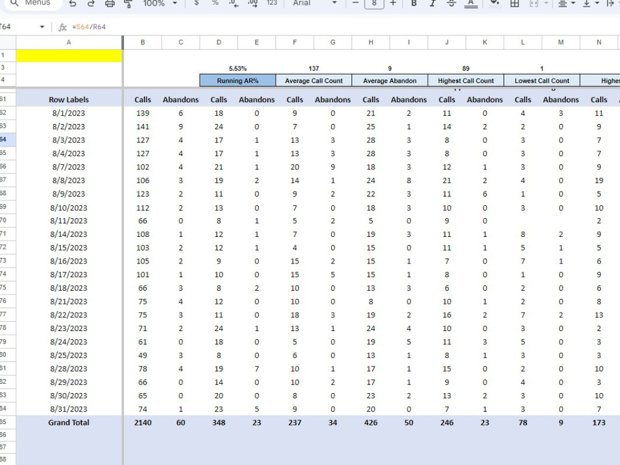Click the 139 calls cell for 8/1/2023
This screenshot has width=620, height=465.
coord(143,113)
